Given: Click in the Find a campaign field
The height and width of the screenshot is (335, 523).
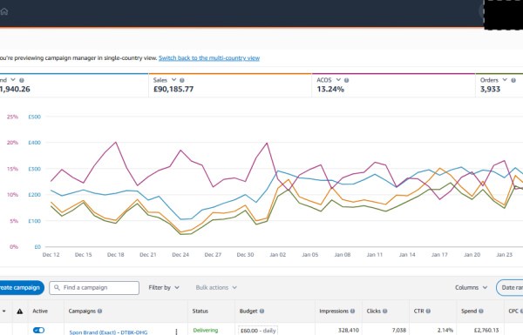Looking at the screenshot, I should 94,288.
